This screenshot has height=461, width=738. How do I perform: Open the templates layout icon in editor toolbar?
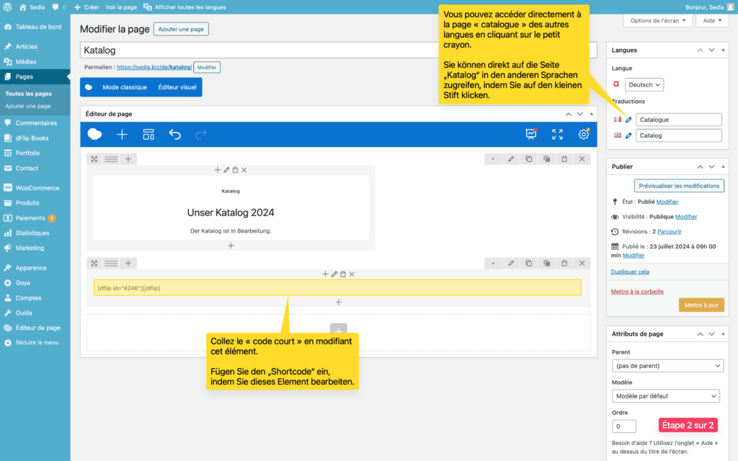click(148, 134)
